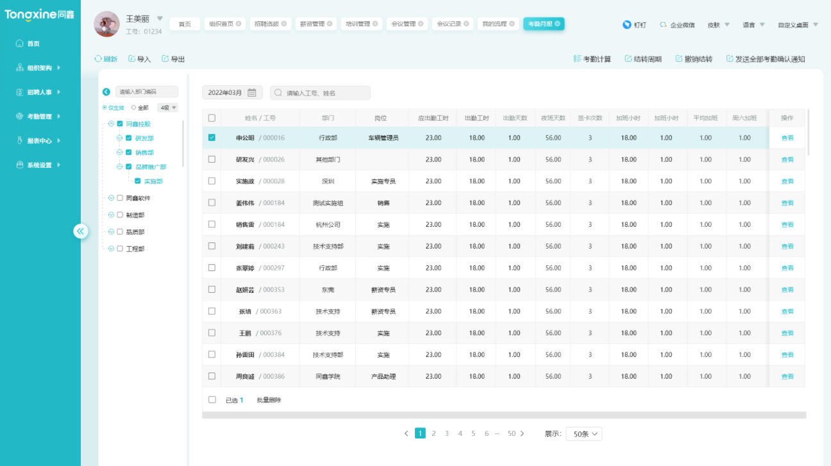Image resolution: width=831 pixels, height=466 pixels.
Task: Click the export icon (导出)
Action: click(165, 59)
